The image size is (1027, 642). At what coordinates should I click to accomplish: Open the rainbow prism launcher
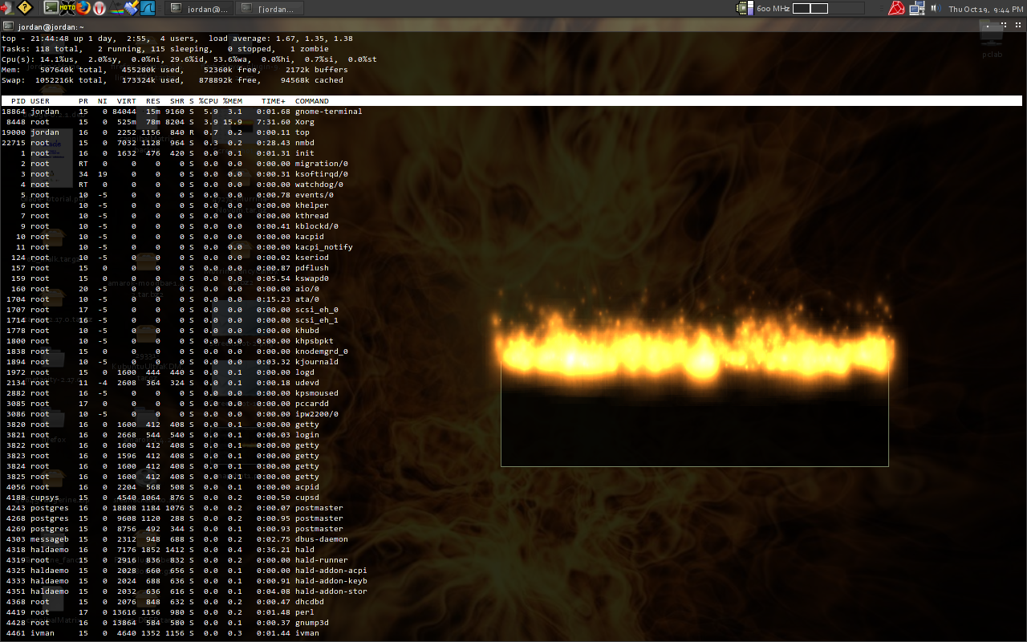click(116, 8)
